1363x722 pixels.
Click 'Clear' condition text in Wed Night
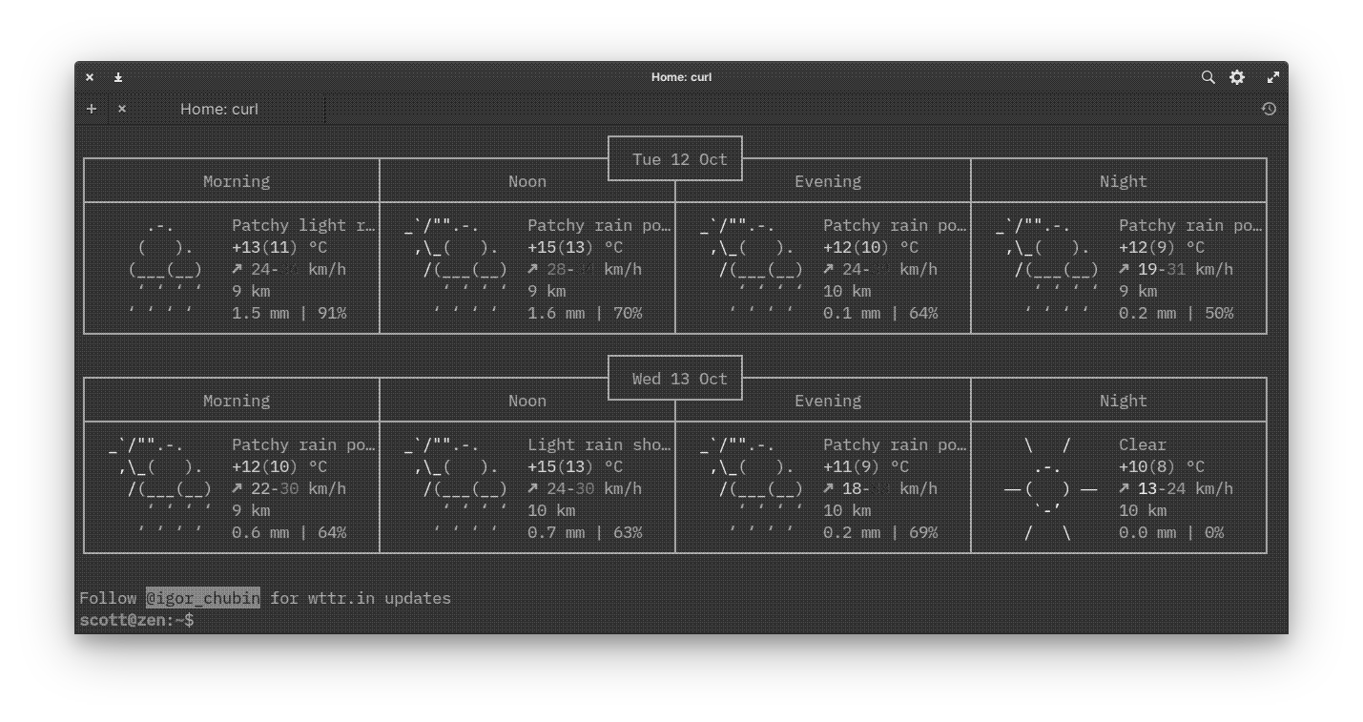1143,444
